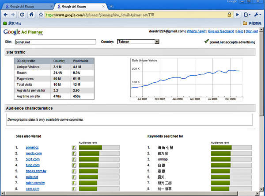Click the Site traffic section header
This screenshot has width=265, height=196.
[x=130, y=52]
